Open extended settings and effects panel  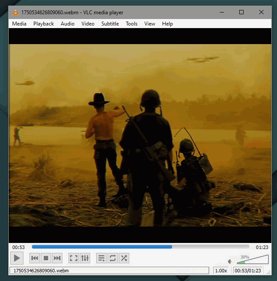pyautogui.click(x=85, y=258)
